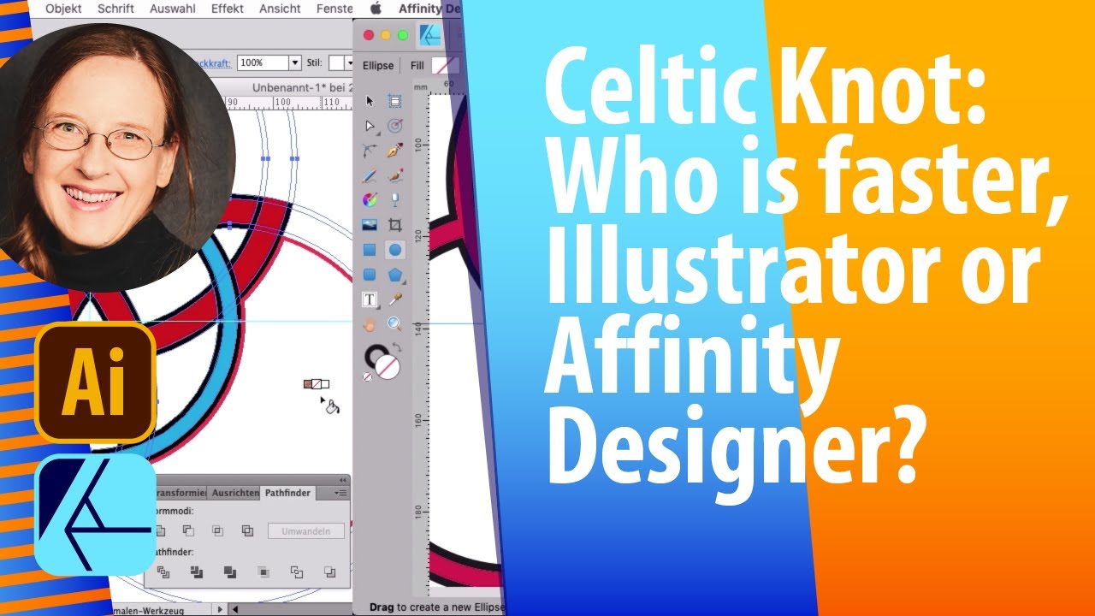Apply first Pathfinder divide icon
The width and height of the screenshot is (1095, 616).
click(x=163, y=572)
